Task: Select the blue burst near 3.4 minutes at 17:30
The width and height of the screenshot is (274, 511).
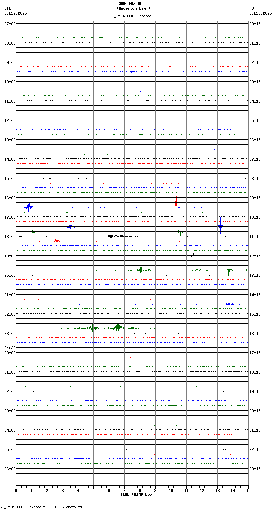Action: point(68,226)
